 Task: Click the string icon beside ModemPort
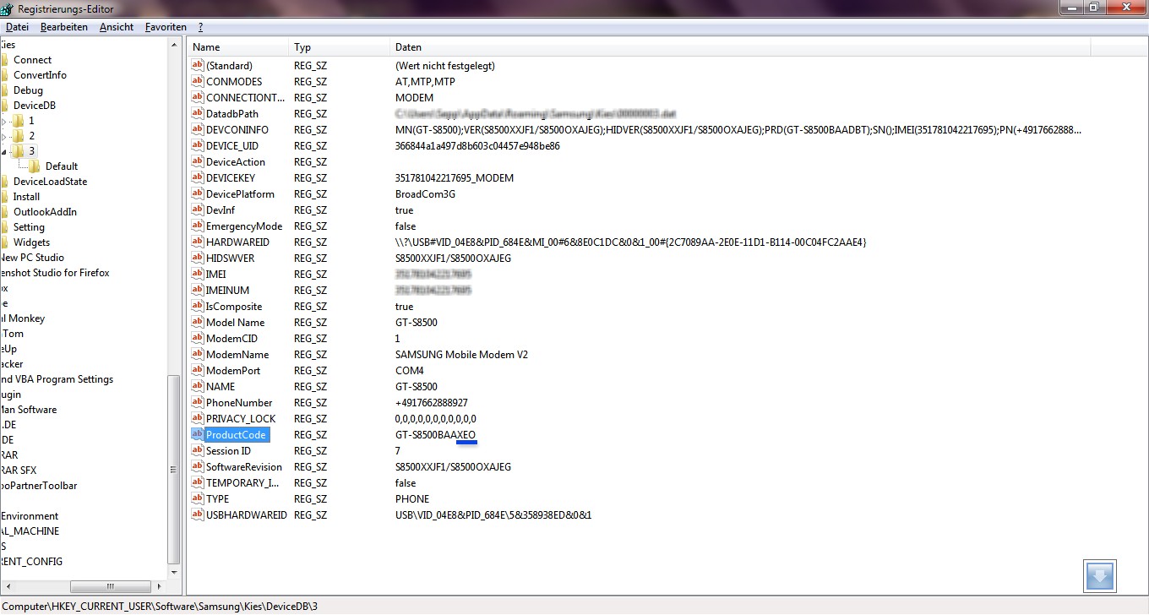[198, 371]
